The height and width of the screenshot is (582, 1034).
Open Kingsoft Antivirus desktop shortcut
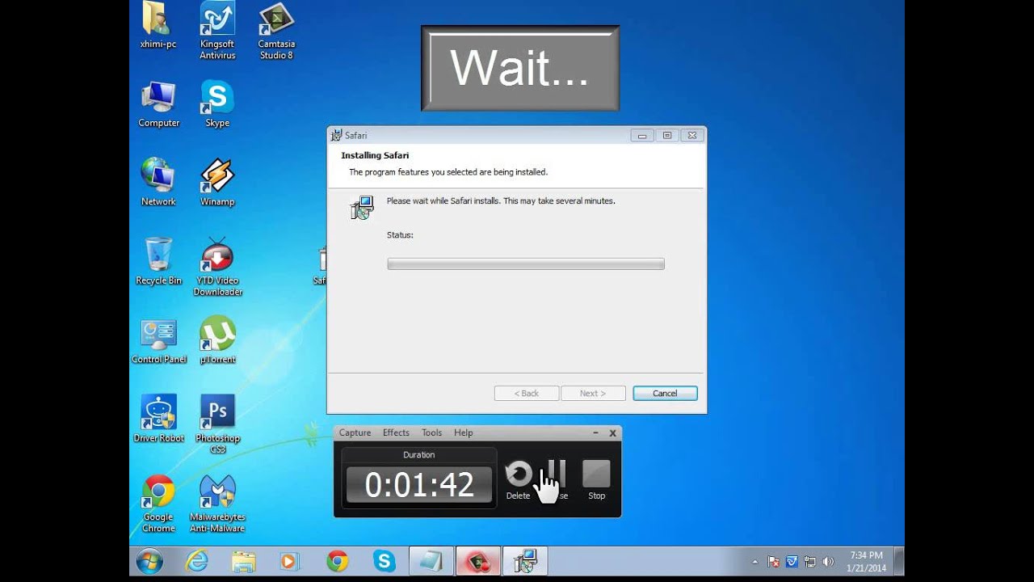click(217, 31)
